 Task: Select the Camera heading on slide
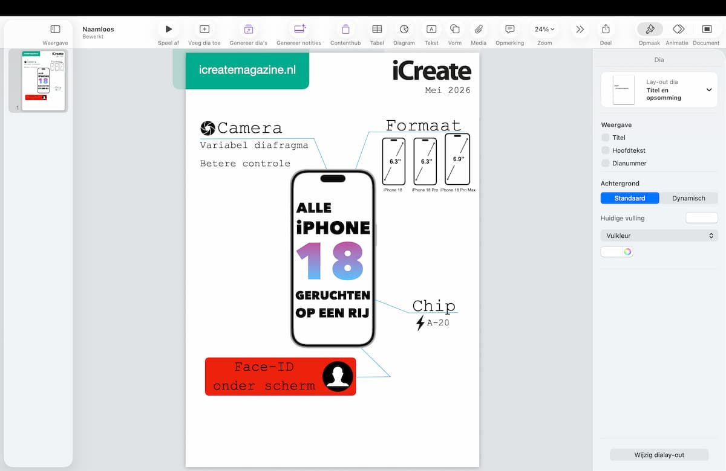click(249, 128)
